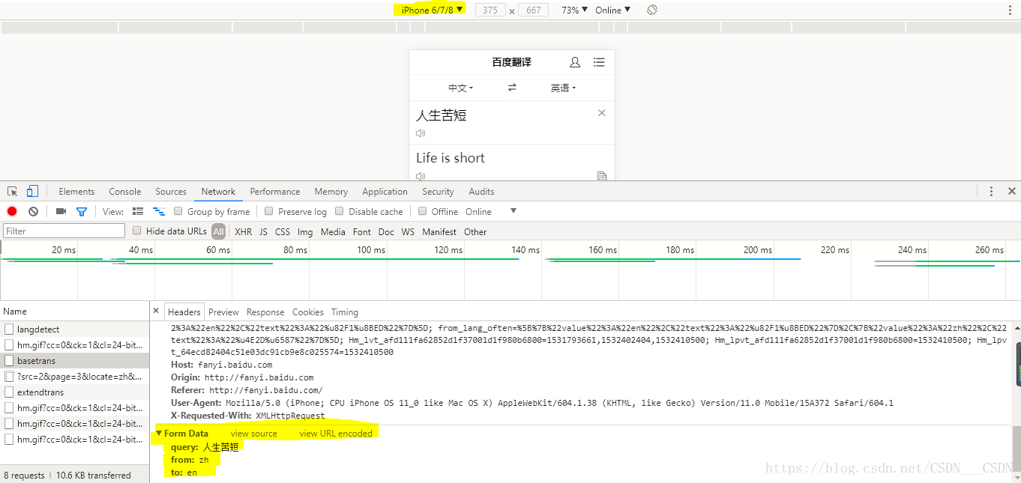Image resolution: width=1021 pixels, height=483 pixels.
Task: Close the request details pane
Action: point(156,311)
